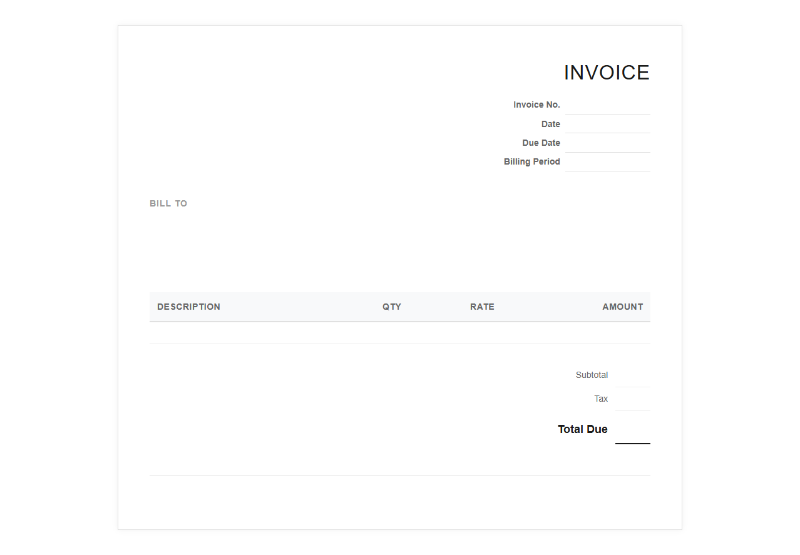
Task: Select the RATE column header
Action: (482, 307)
